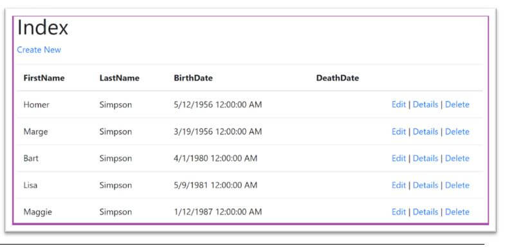
Task: Click Simpson last name in Lisa's row
Action: 116,186
